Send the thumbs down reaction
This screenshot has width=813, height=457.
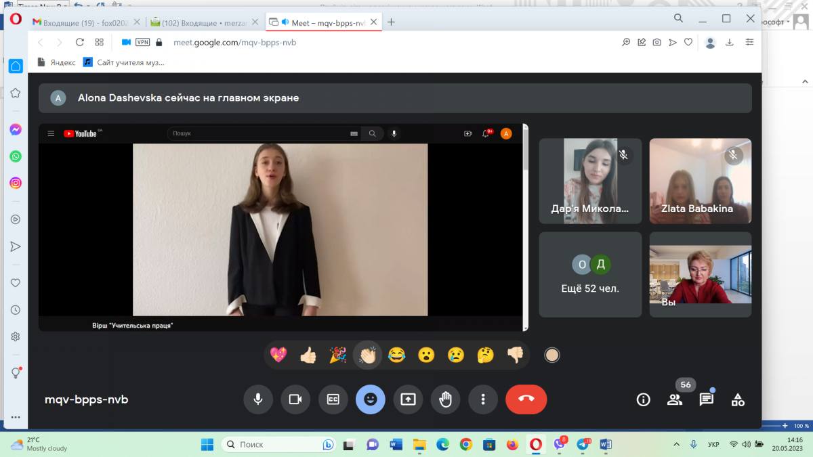(x=515, y=355)
